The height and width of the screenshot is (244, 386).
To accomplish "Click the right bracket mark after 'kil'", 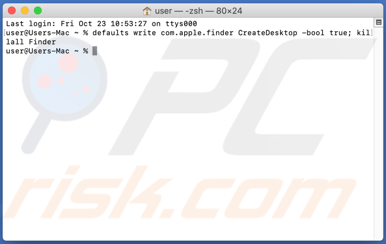I will (372, 33).
